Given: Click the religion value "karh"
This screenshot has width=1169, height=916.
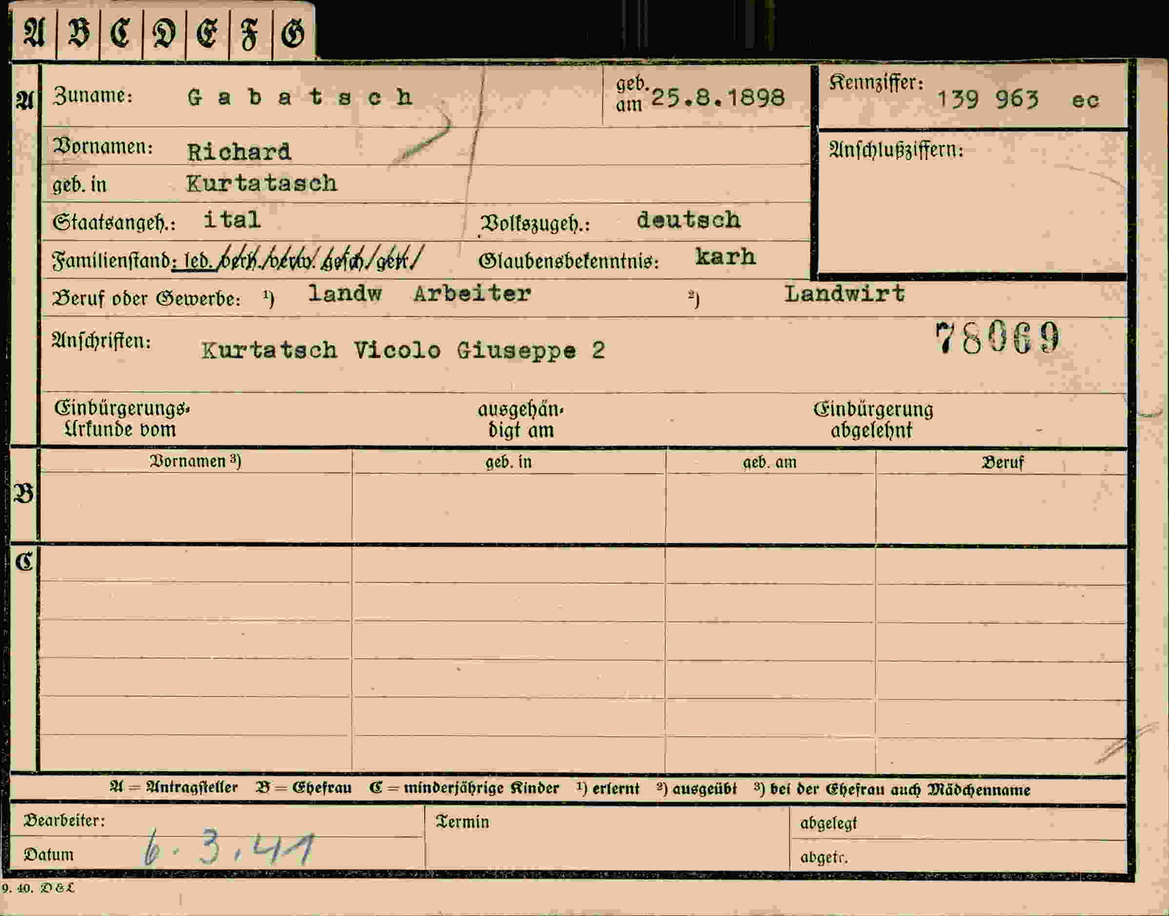Looking at the screenshot, I should click(726, 257).
